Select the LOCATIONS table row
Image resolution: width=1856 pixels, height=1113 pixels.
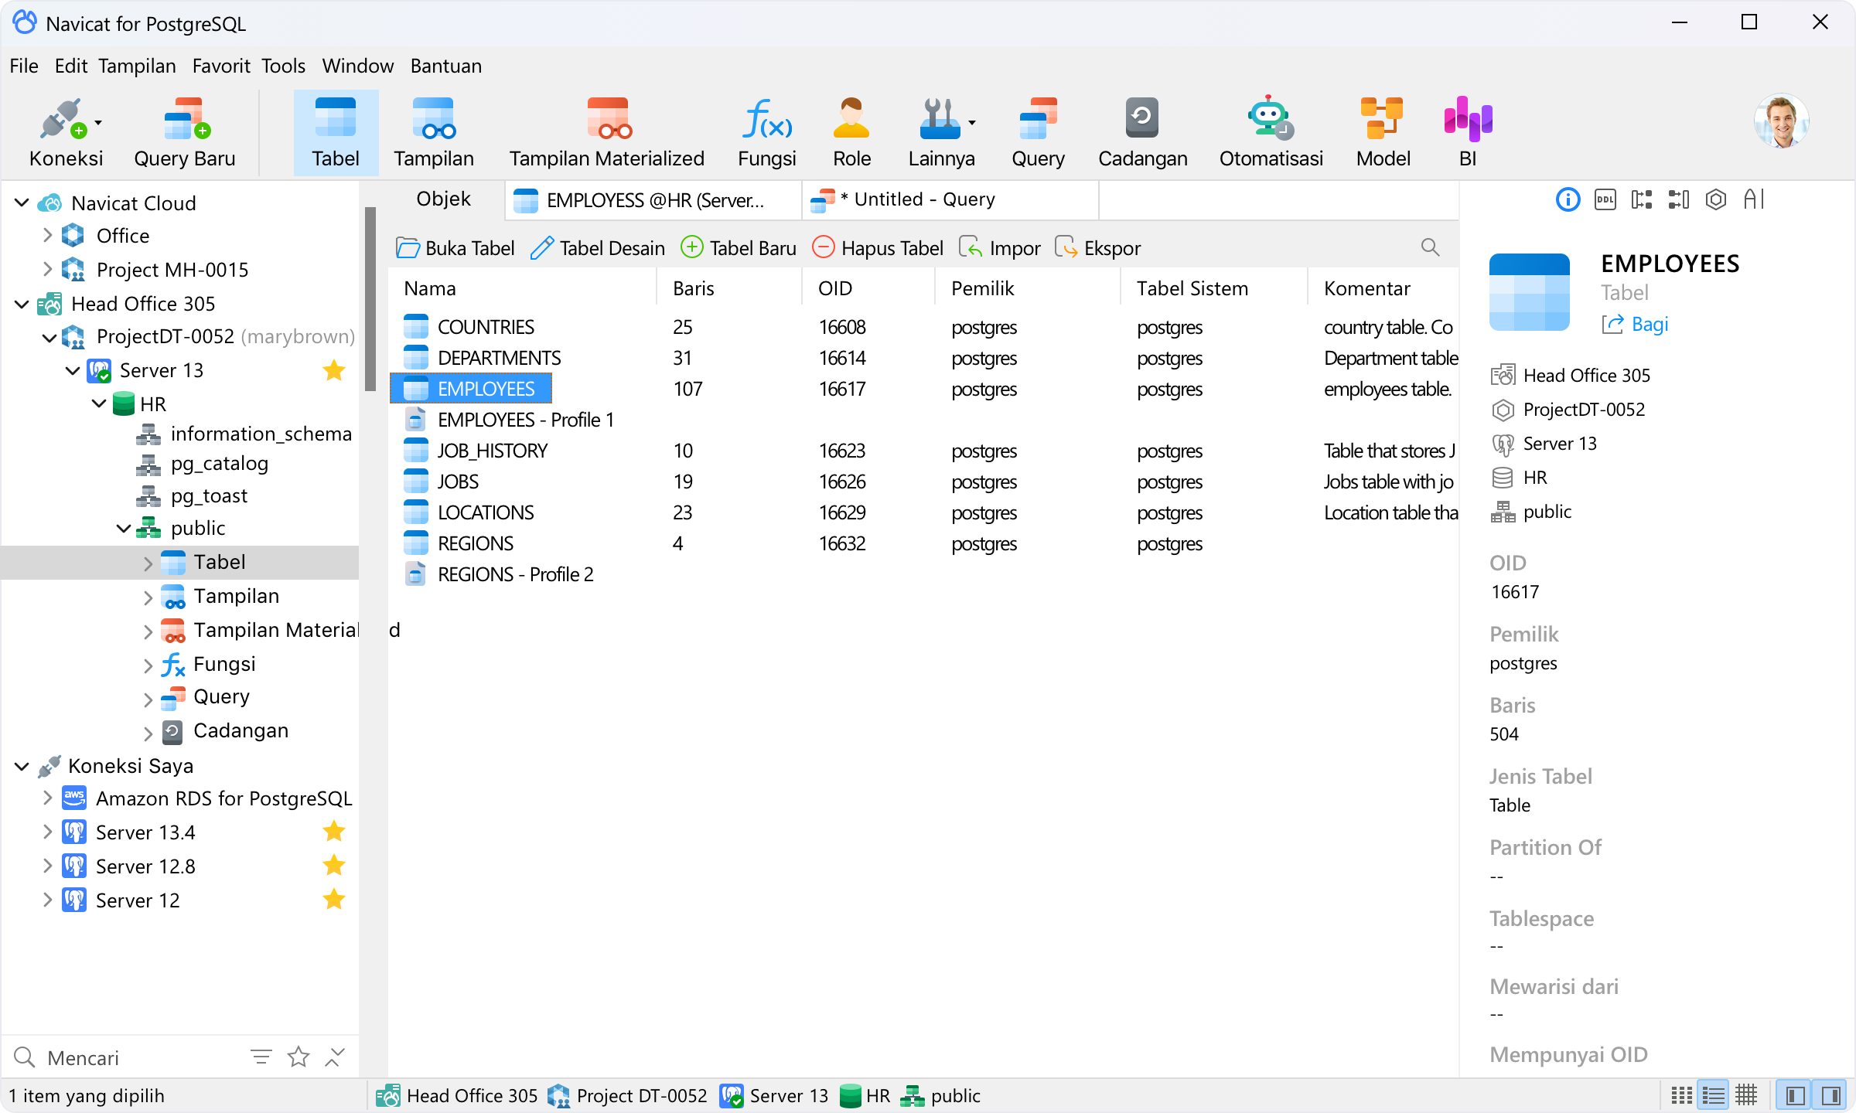923,512
